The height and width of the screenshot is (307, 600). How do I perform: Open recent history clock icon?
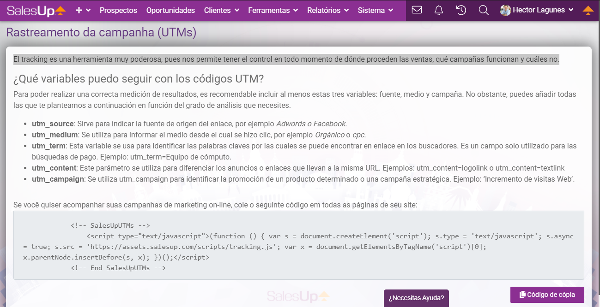461,10
